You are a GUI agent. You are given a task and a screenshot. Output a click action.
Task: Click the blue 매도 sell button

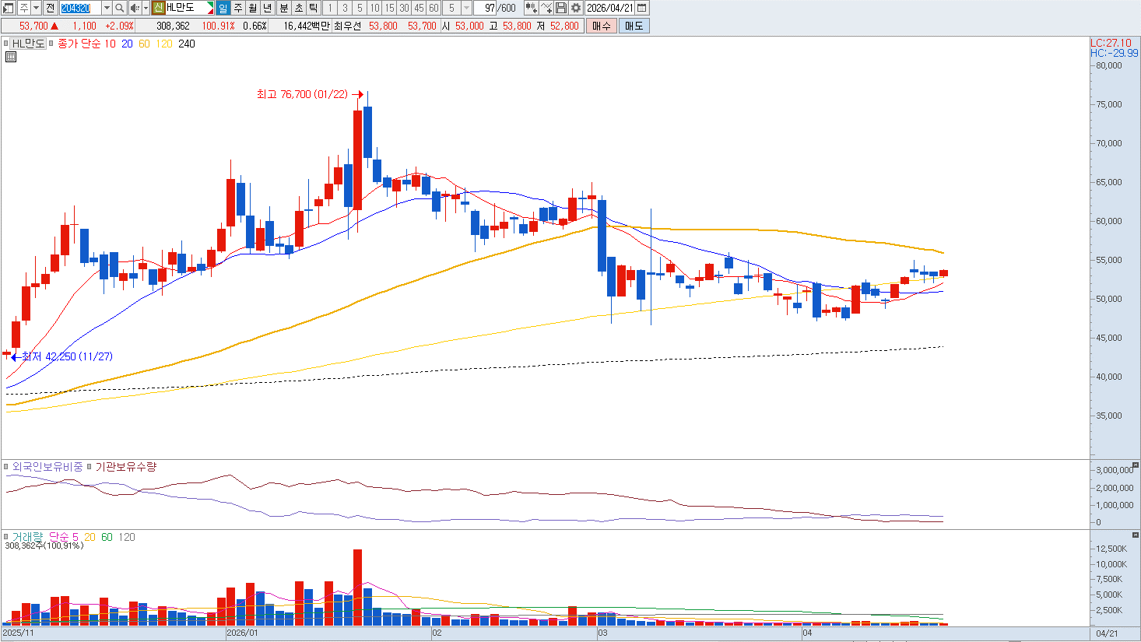[634, 26]
